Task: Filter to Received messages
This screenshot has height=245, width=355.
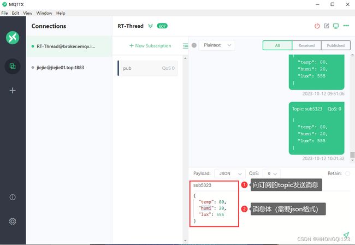Action: [306, 45]
